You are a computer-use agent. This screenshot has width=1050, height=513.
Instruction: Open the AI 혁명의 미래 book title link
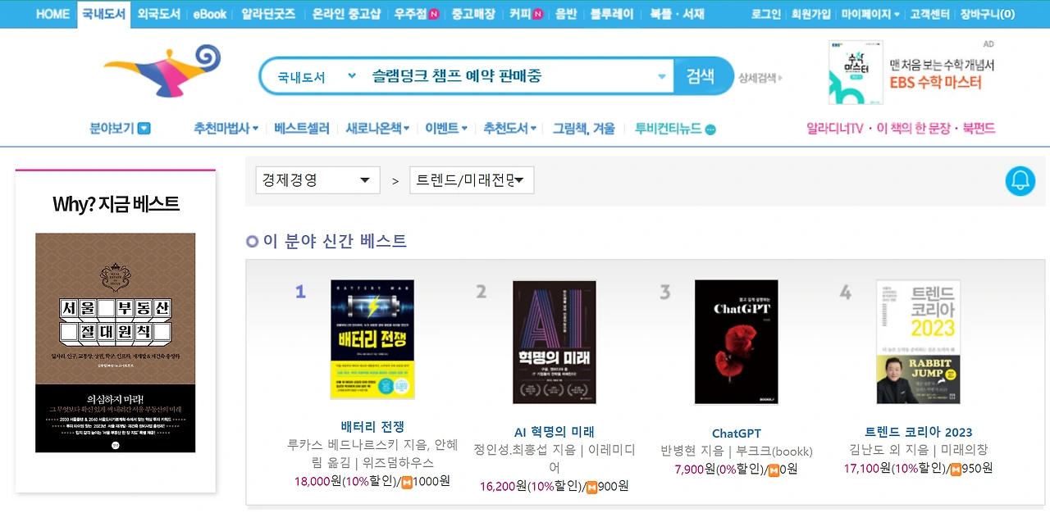coord(555,432)
